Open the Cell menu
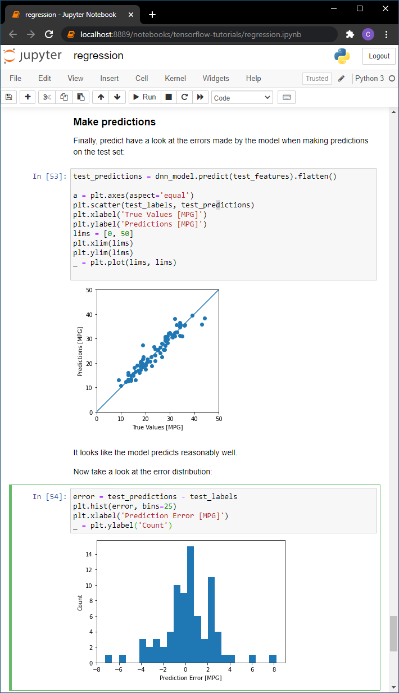Image resolution: width=399 pixels, height=693 pixels. [x=142, y=79]
